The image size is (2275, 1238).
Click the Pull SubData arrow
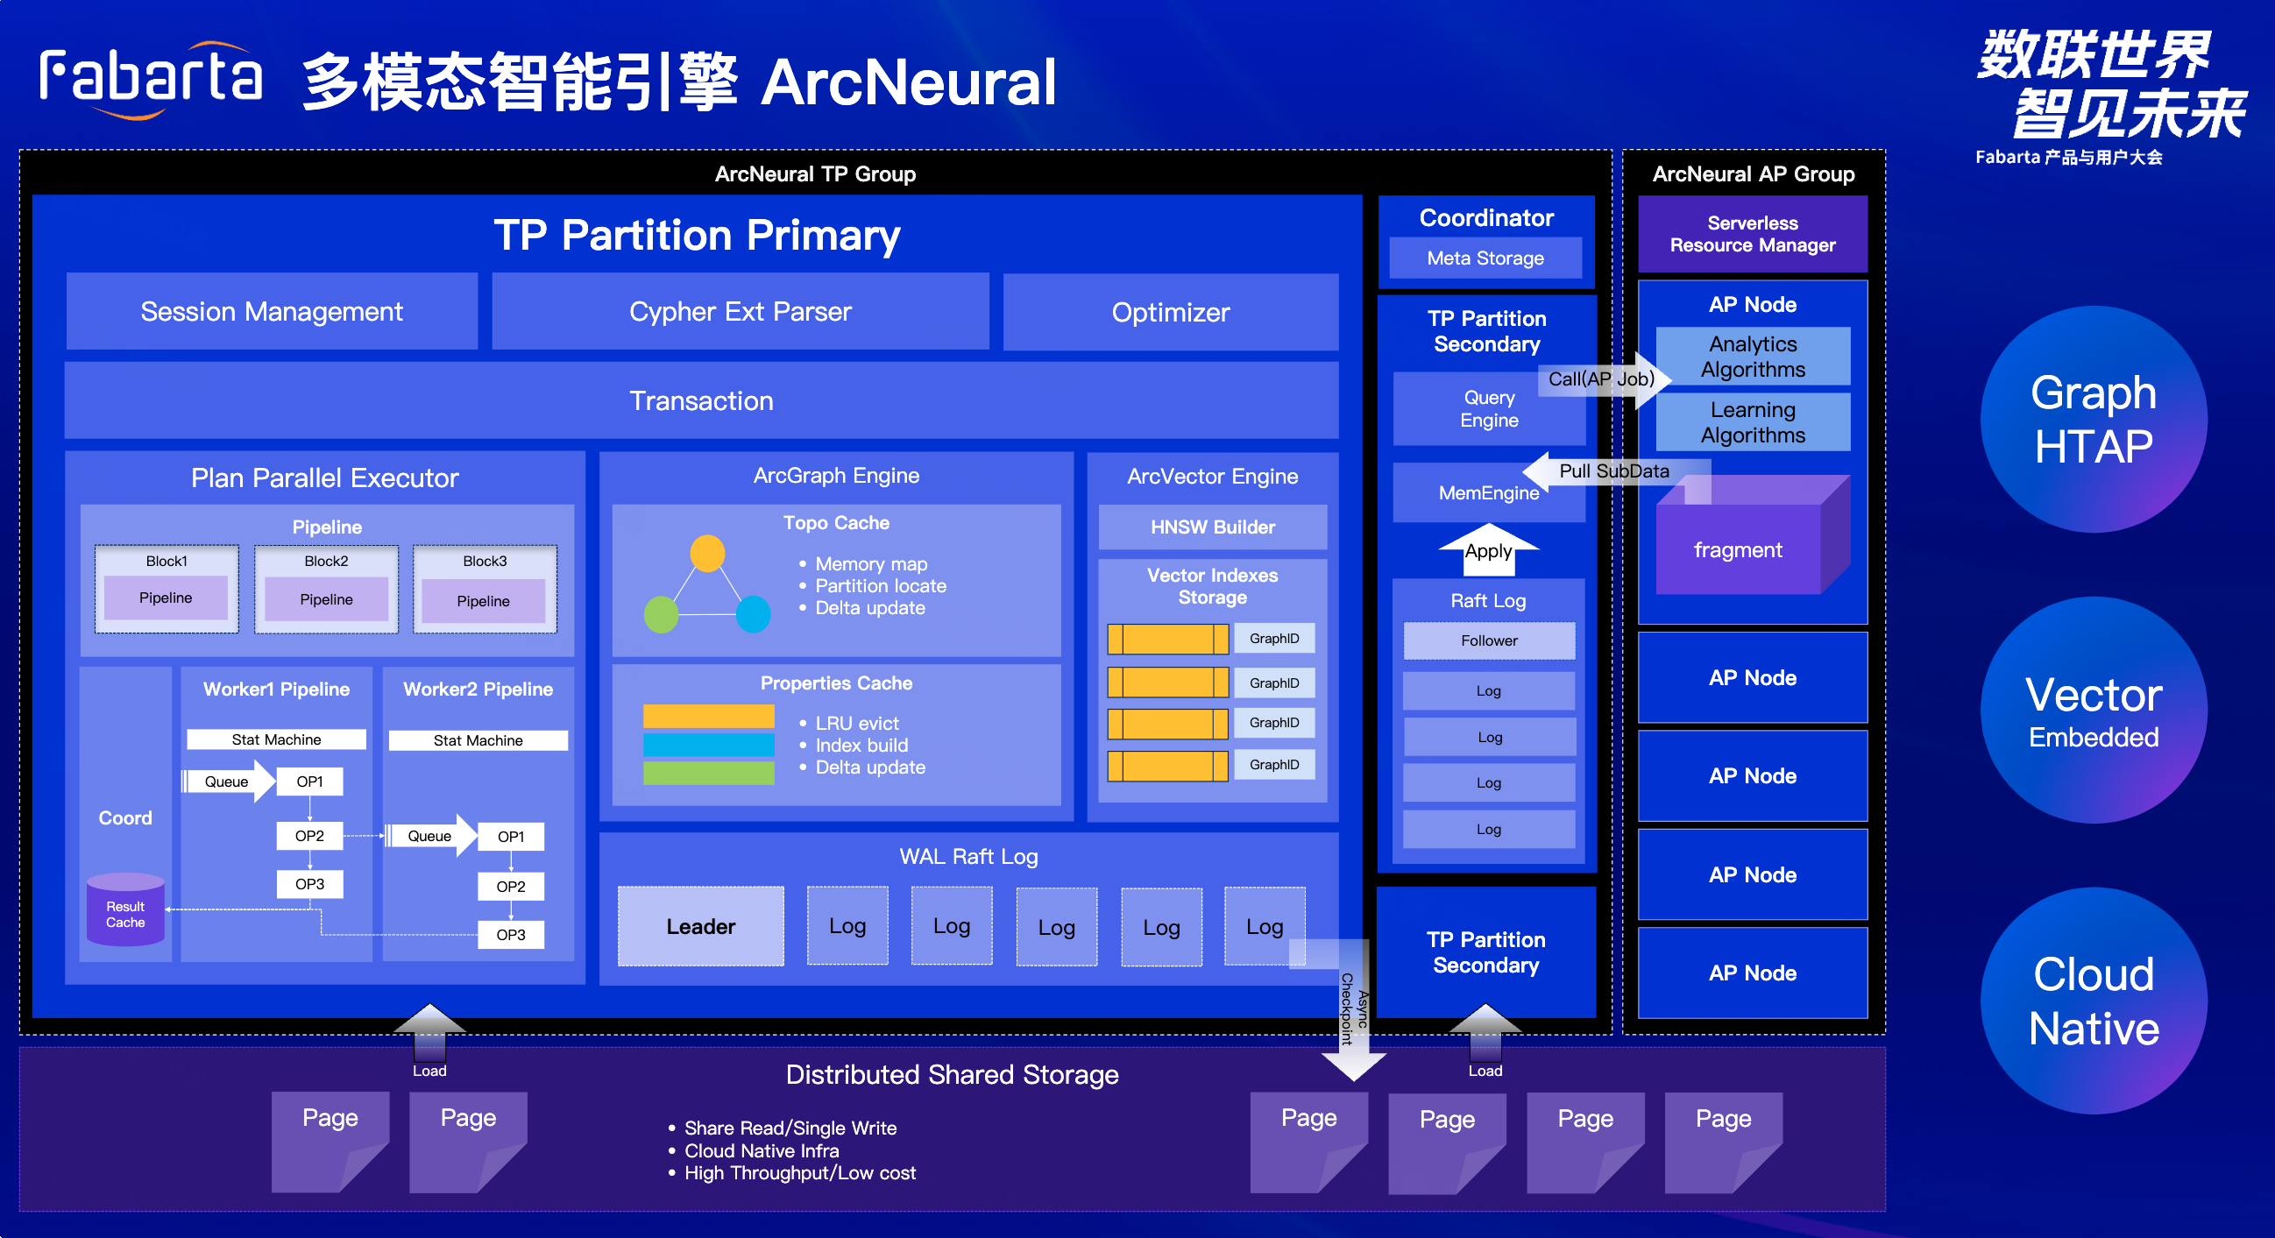(1616, 470)
